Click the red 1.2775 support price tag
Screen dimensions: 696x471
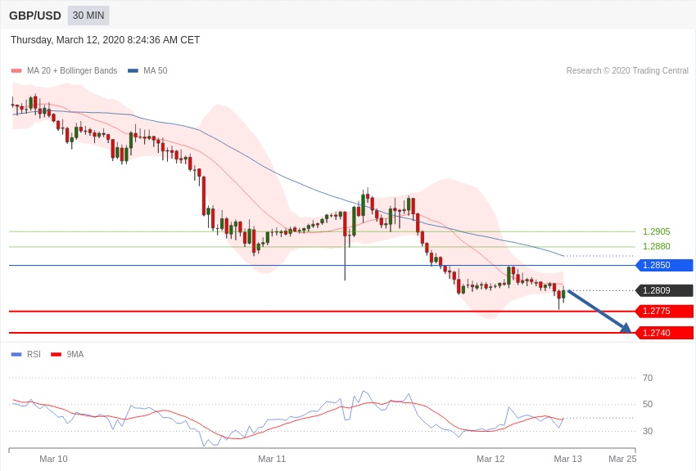tap(664, 311)
